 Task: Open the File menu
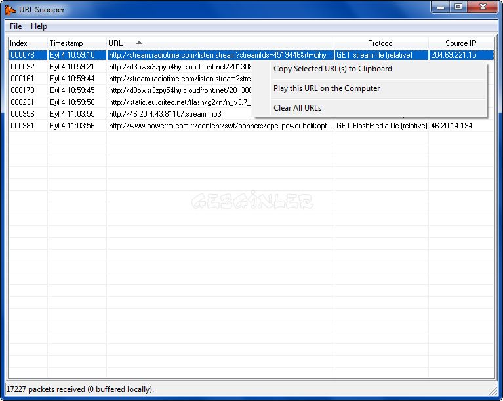(x=16, y=26)
